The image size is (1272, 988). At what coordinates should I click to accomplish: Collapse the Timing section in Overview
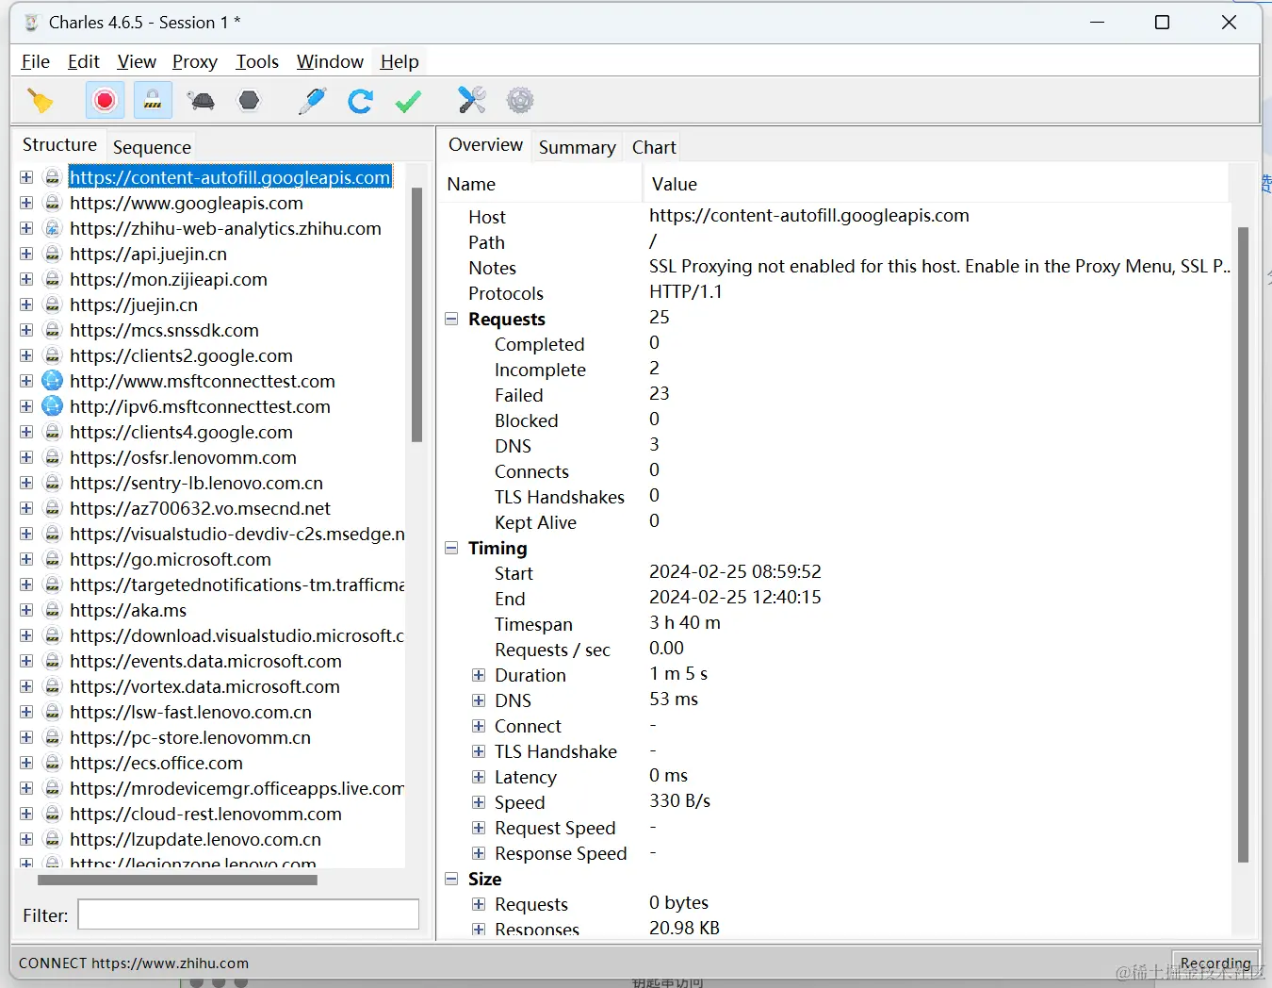(451, 548)
